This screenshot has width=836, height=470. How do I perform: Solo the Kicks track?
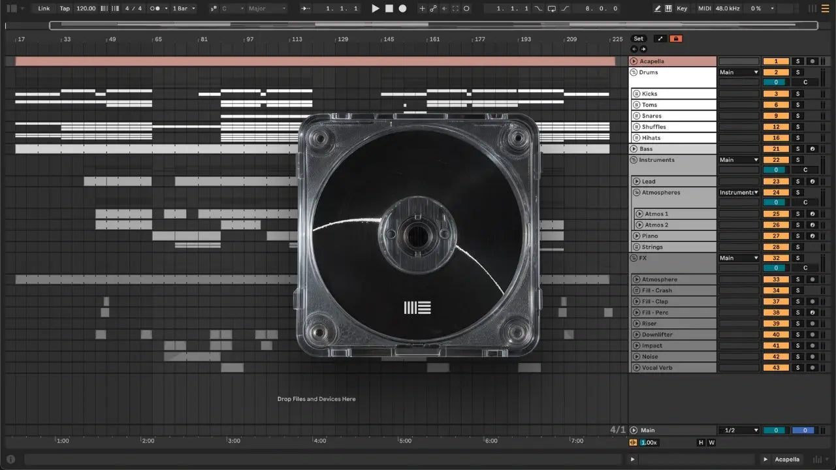pyautogui.click(x=797, y=94)
